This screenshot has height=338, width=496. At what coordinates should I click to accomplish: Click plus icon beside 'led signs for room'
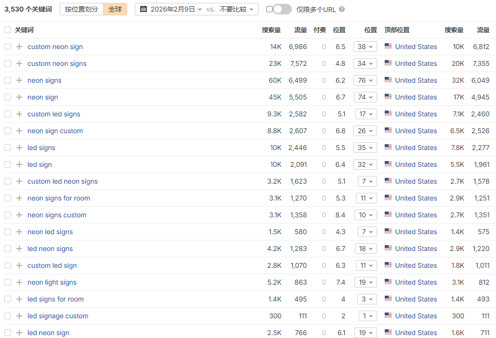point(19,299)
